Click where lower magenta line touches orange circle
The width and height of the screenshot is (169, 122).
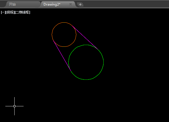pyautogui.click(x=53, y=41)
